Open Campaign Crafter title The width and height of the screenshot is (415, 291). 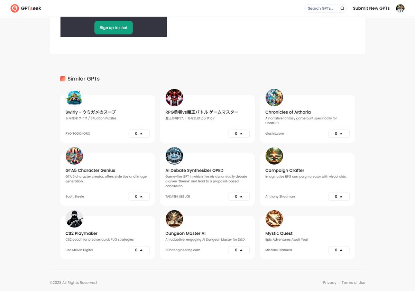tap(285, 171)
